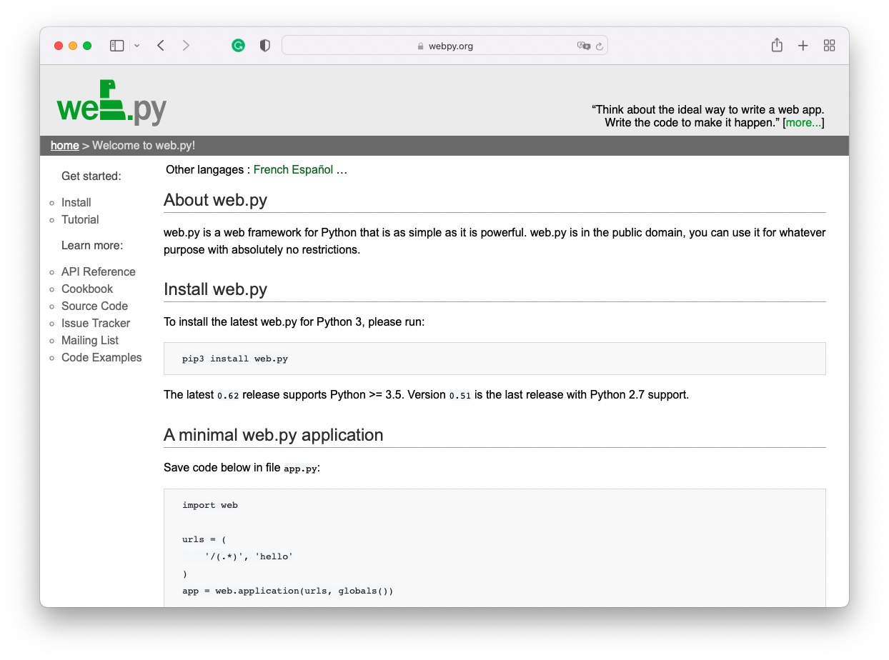Click the 'pip3 install web.py' code line
889x660 pixels.
point(235,359)
